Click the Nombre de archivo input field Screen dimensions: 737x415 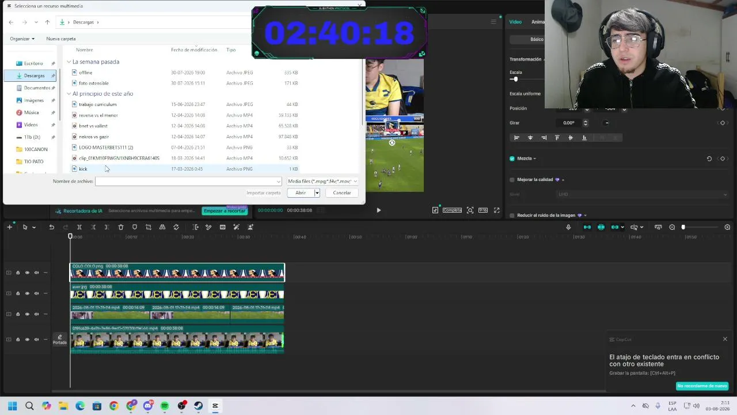(188, 182)
